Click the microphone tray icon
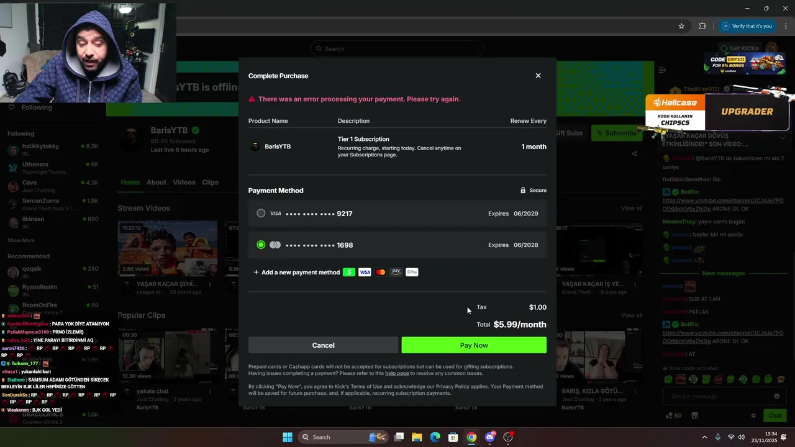The width and height of the screenshot is (795, 447). (718, 437)
